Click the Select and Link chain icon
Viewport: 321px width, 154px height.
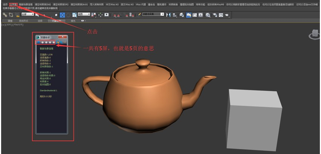5,15
